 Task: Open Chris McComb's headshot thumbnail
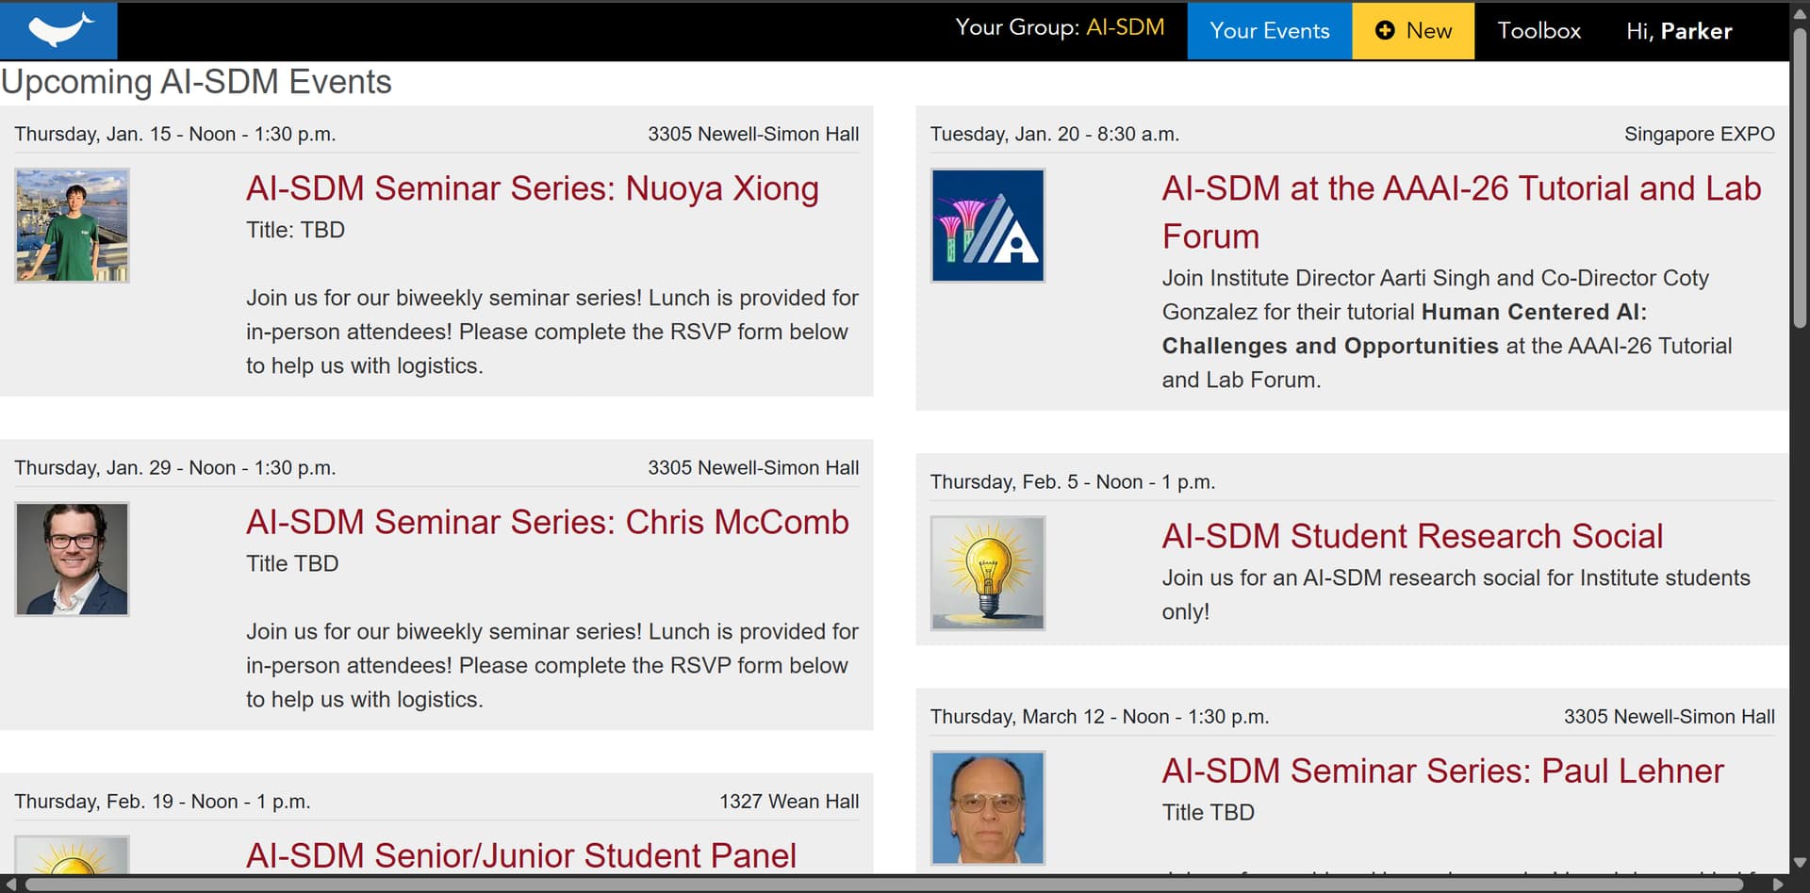(x=73, y=560)
